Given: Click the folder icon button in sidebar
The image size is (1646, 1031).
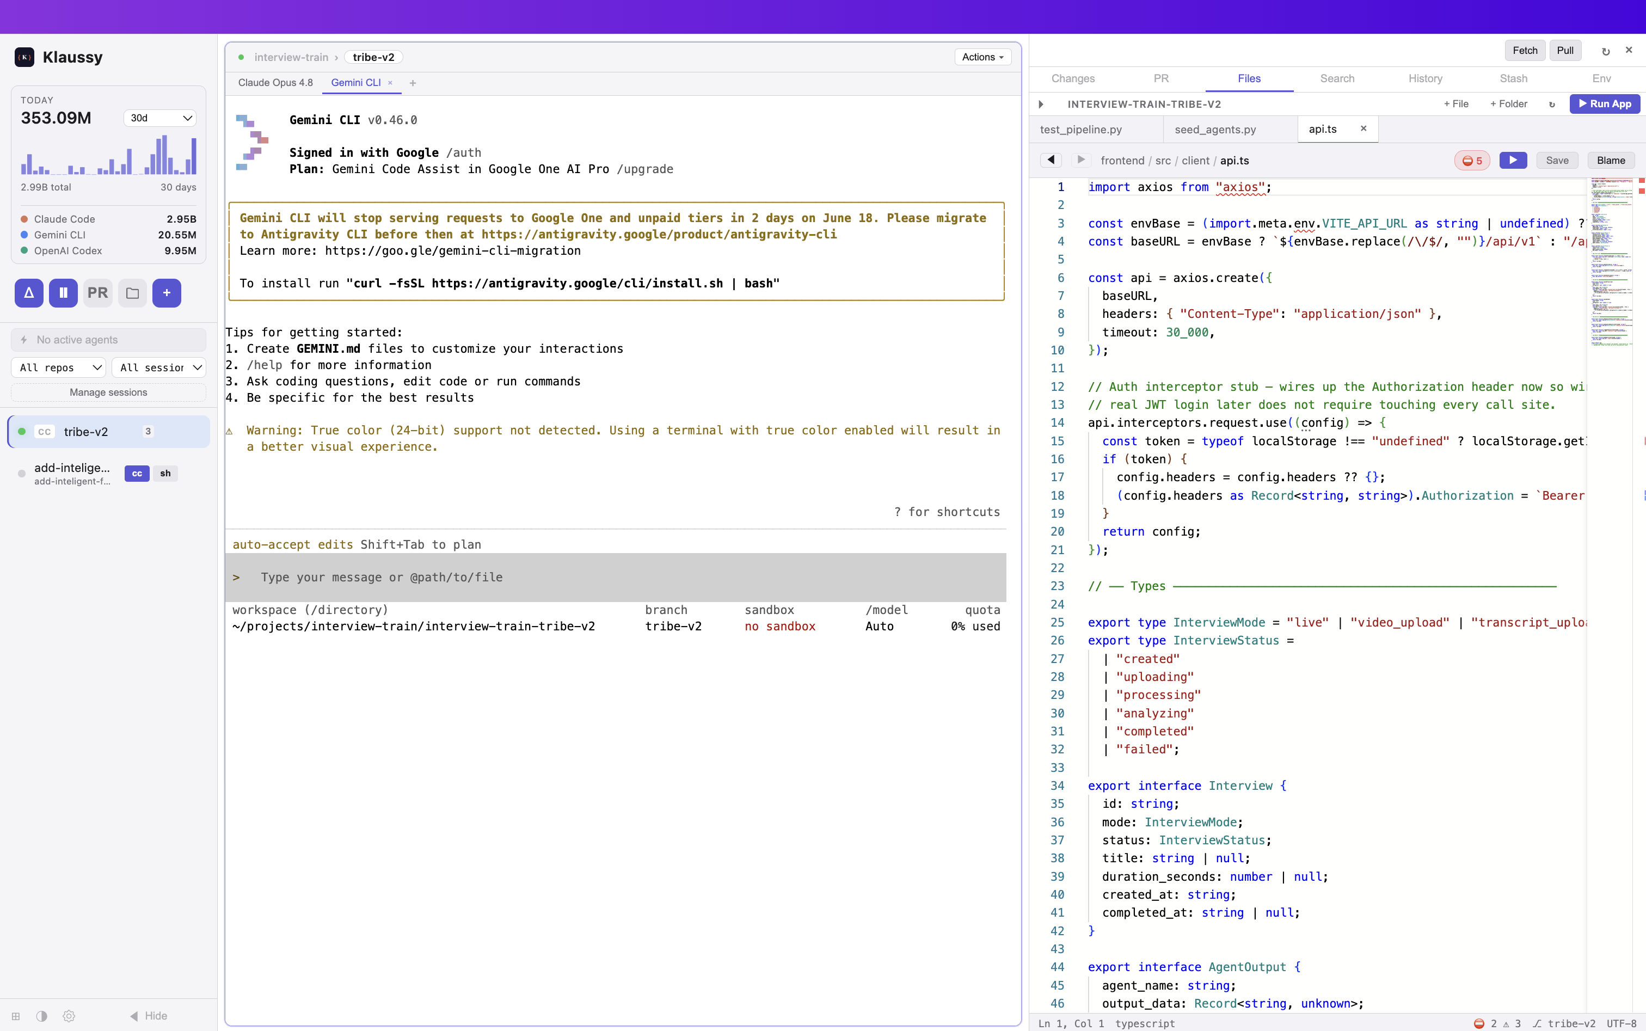Looking at the screenshot, I should point(132,293).
